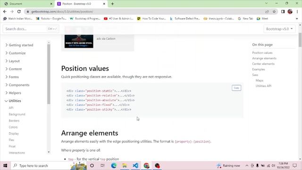Viewport: 302px width, 170px height.
Task: Click the address bar URL
Action: coord(62,11)
